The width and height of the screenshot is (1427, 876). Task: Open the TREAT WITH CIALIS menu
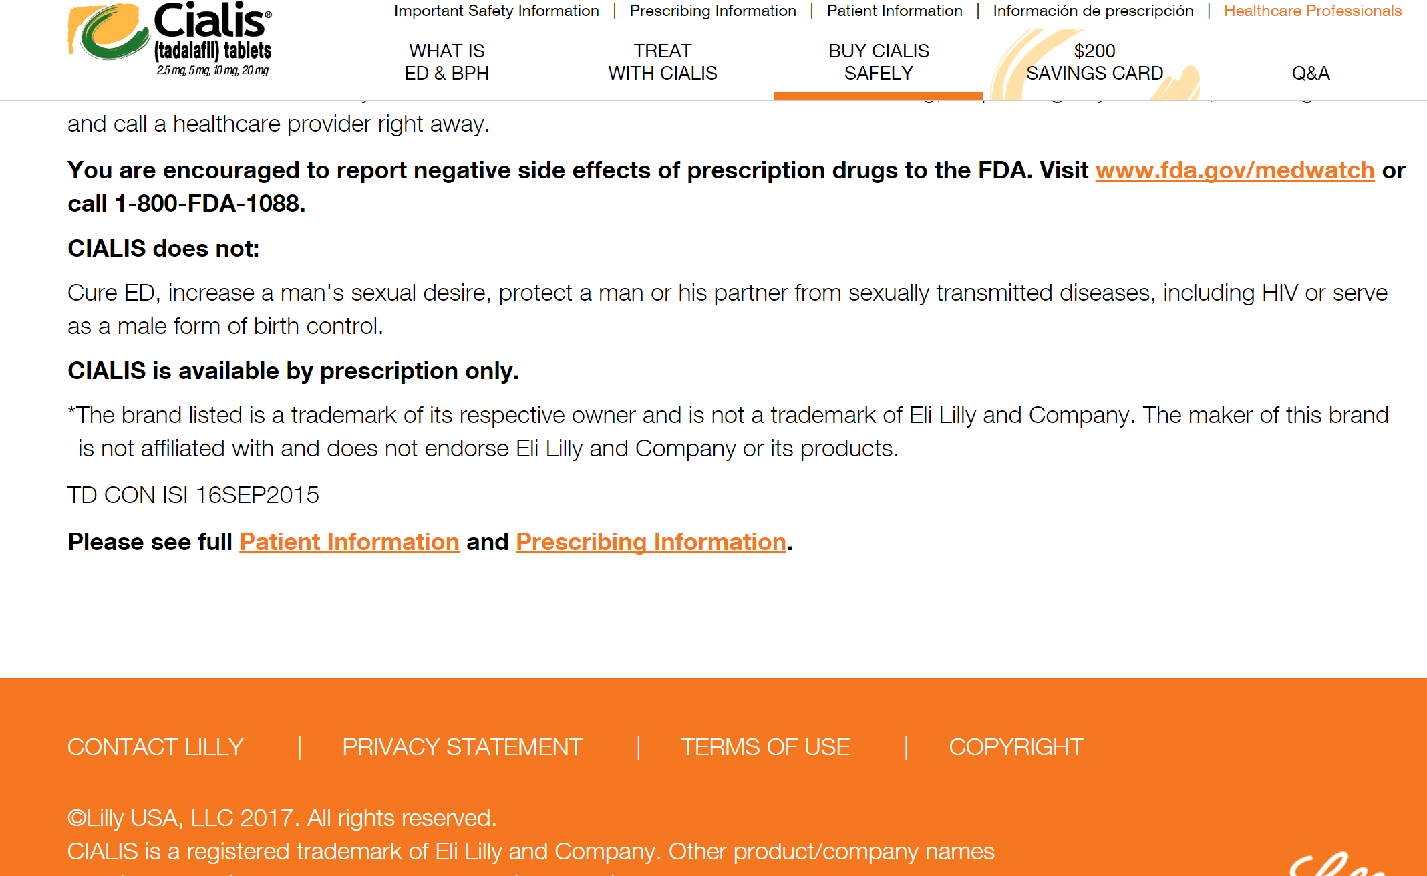pyautogui.click(x=663, y=62)
